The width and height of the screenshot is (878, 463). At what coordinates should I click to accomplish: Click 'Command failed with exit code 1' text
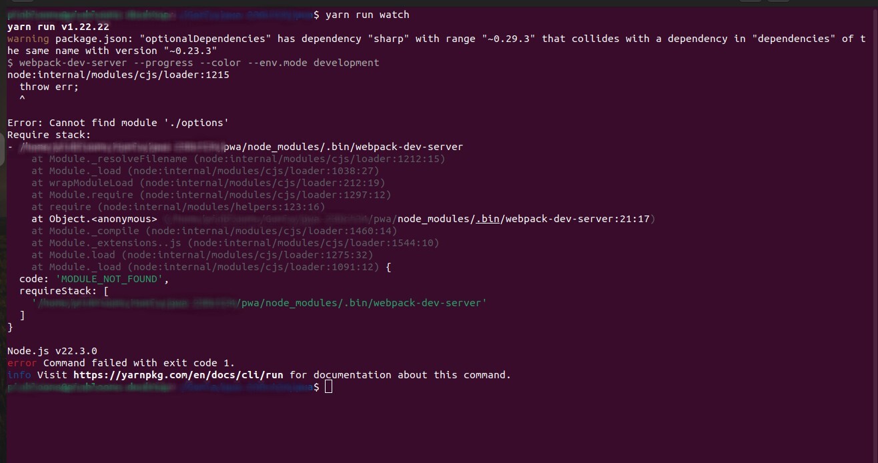(139, 363)
